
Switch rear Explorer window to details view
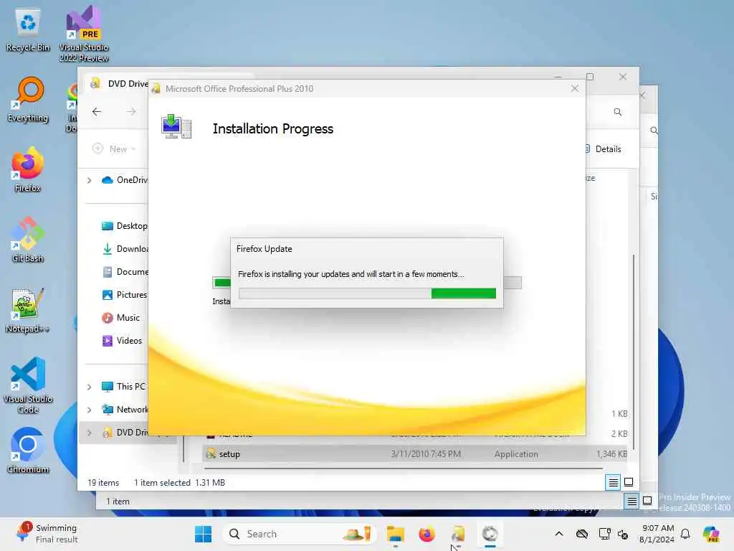tap(631, 501)
